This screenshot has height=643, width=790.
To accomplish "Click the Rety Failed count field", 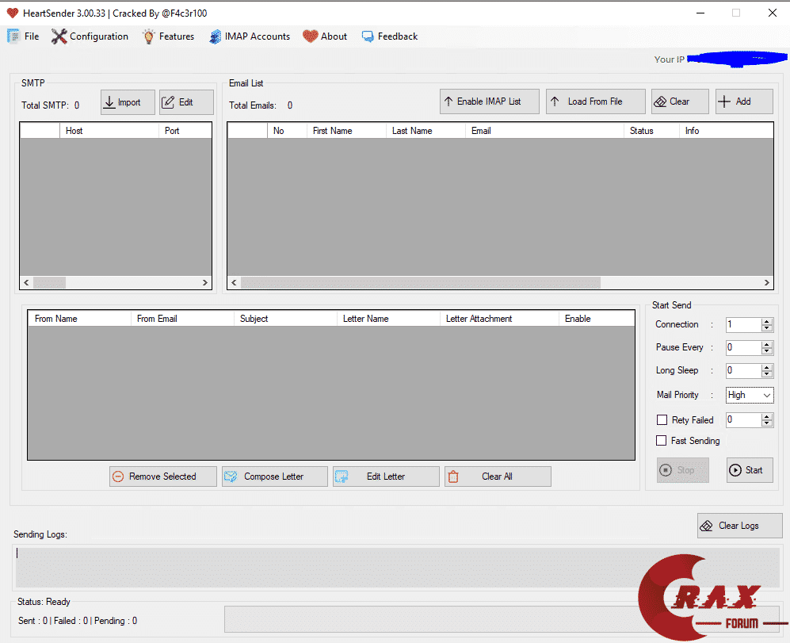I will [x=744, y=420].
